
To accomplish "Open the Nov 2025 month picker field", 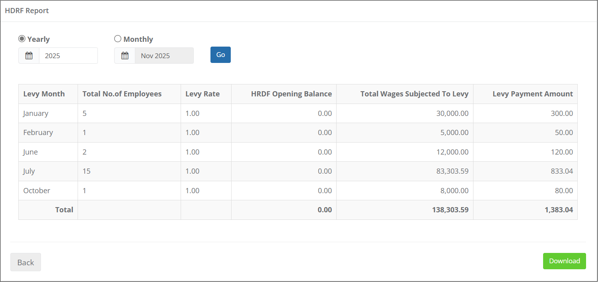I will 164,56.
